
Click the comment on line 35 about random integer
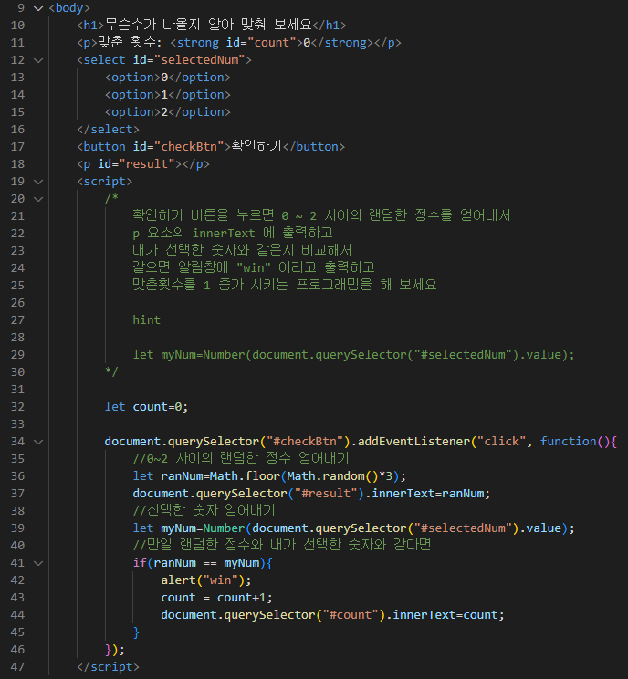[241, 458]
